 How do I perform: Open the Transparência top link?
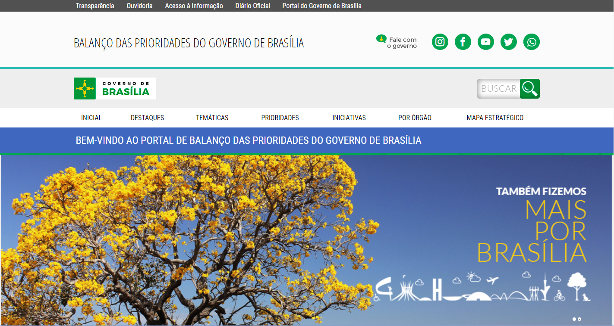[95, 6]
